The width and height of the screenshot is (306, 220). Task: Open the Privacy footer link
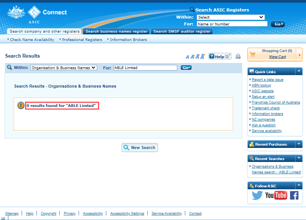point(69,214)
